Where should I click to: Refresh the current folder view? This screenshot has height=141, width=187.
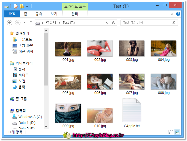[x=113, y=23]
